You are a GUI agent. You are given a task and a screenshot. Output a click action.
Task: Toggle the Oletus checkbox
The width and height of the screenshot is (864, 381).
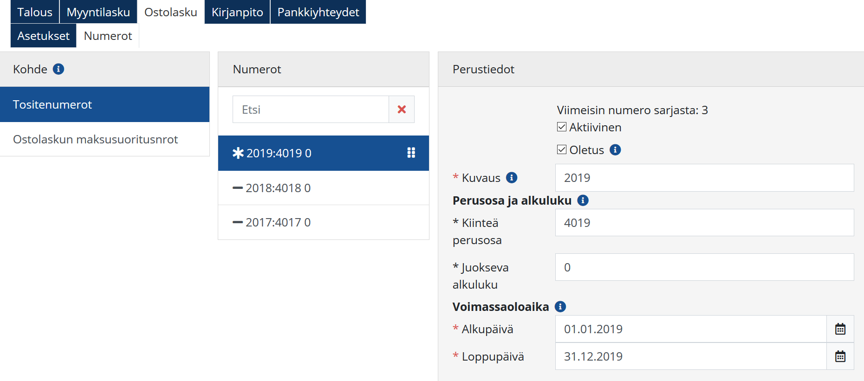[x=562, y=150]
